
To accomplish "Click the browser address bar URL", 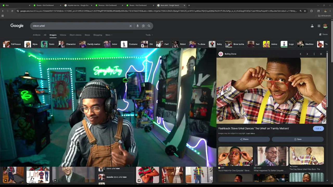I will click(159, 11).
